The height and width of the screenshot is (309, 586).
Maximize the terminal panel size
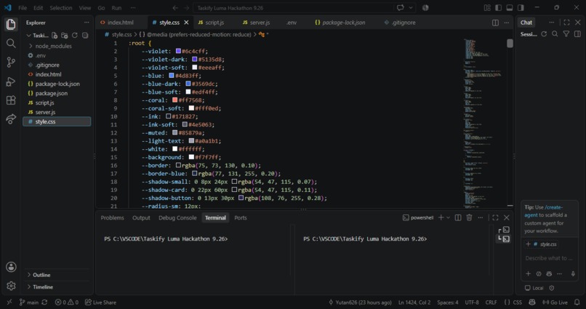point(495,217)
